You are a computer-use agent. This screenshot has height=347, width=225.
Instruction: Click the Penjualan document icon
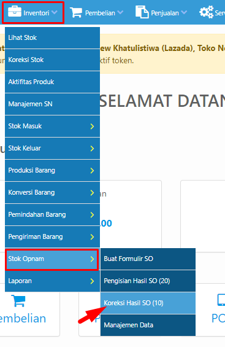142,12
